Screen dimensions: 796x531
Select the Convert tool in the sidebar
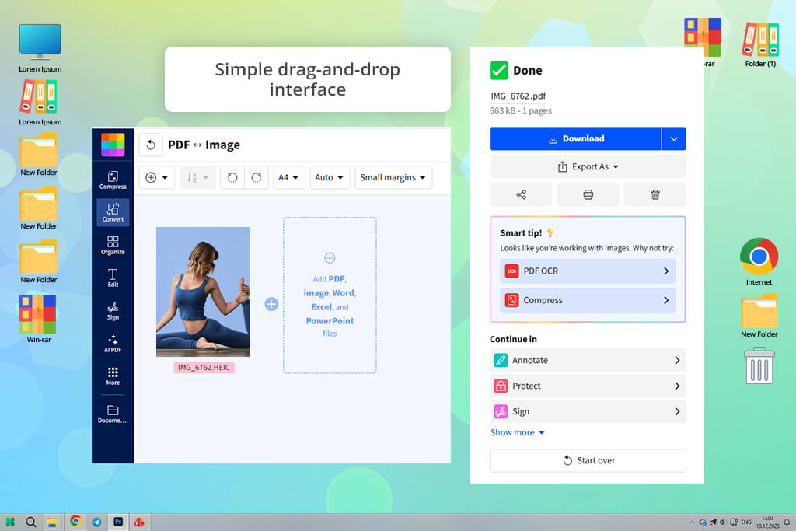pyautogui.click(x=113, y=212)
